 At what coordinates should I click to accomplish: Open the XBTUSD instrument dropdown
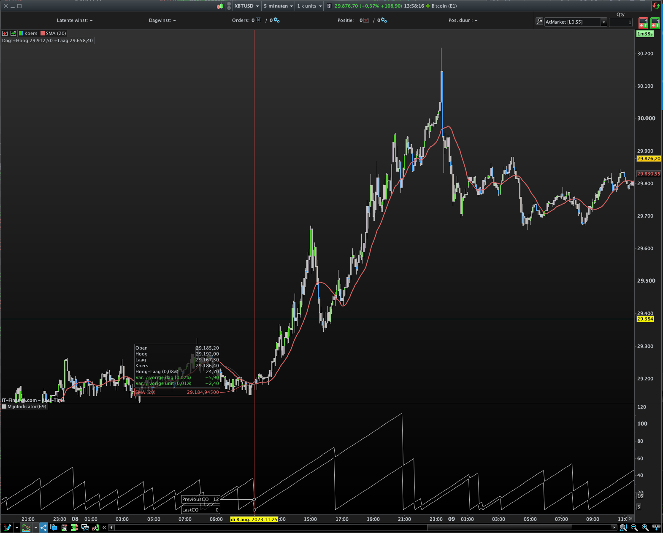246,6
